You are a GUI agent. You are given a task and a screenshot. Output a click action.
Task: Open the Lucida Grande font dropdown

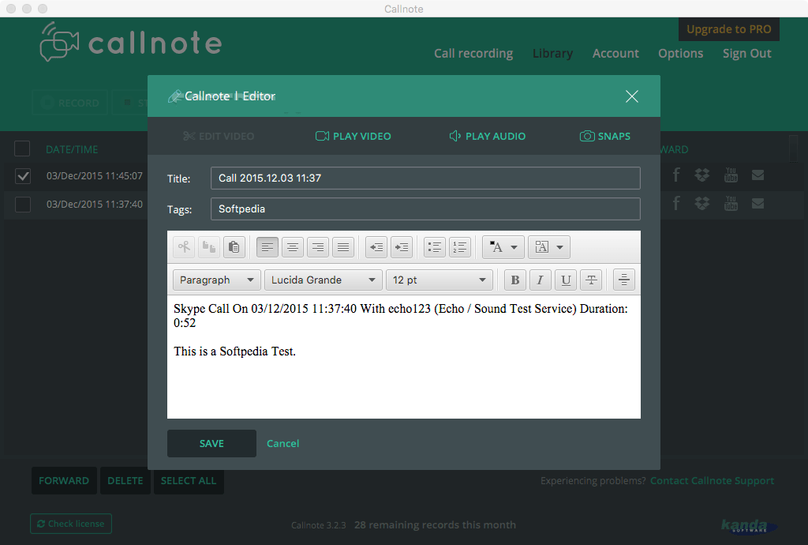pyautogui.click(x=323, y=280)
